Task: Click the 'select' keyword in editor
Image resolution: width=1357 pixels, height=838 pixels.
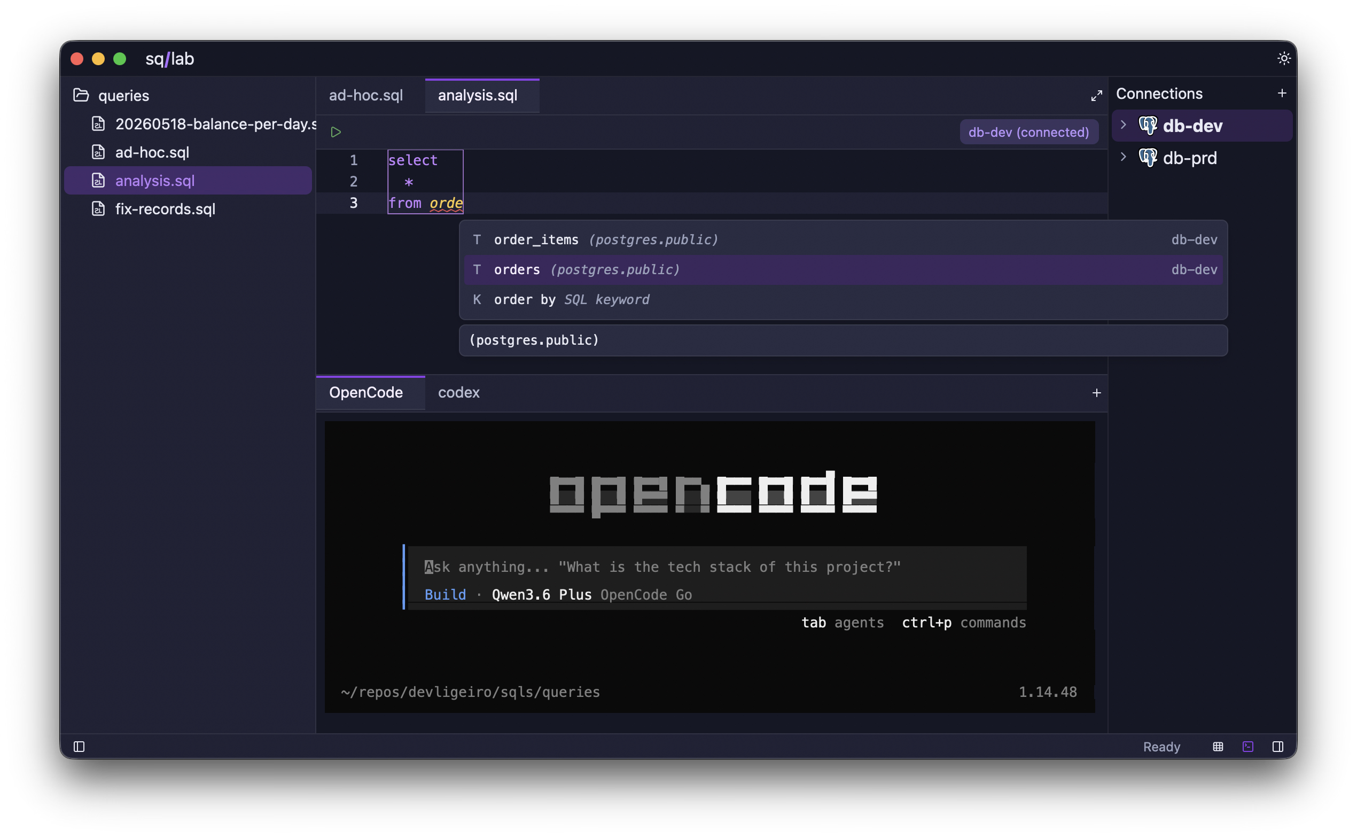Action: pyautogui.click(x=412, y=160)
